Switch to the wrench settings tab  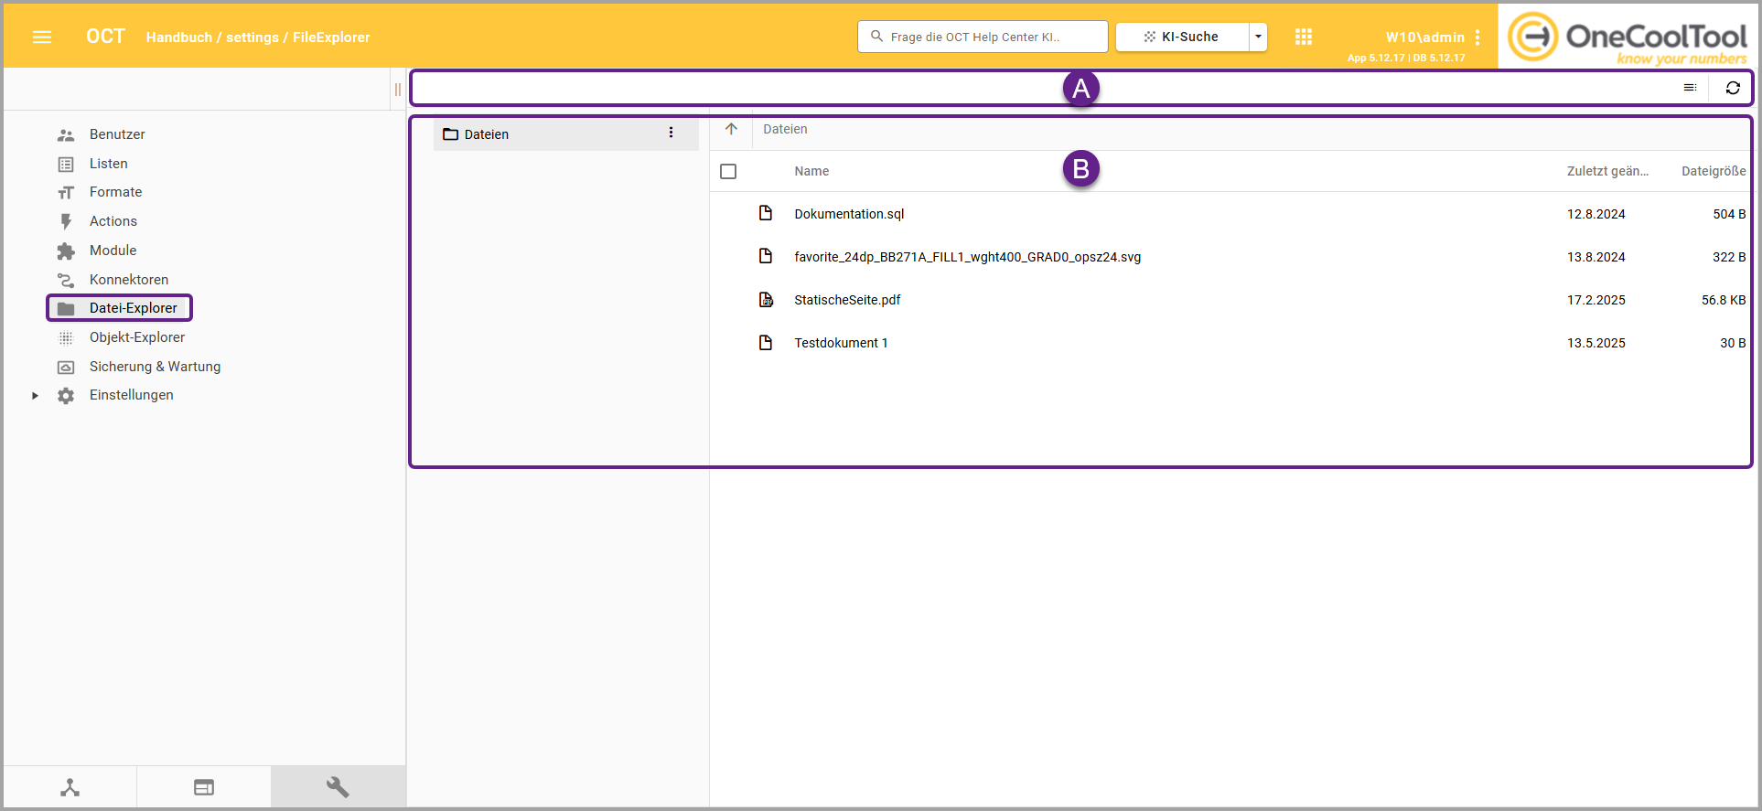(338, 787)
